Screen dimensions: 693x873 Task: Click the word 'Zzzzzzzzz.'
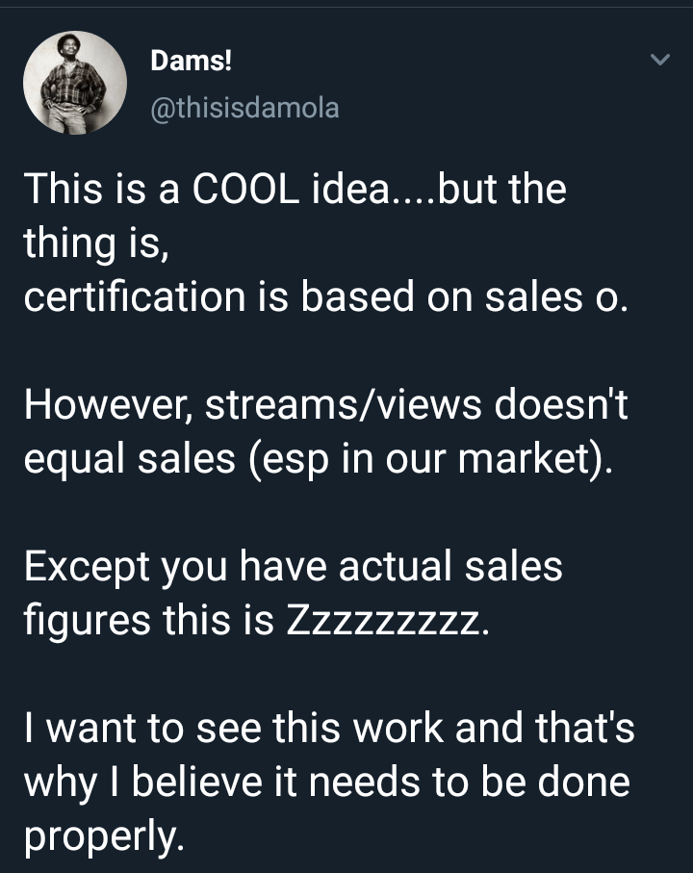click(x=388, y=621)
